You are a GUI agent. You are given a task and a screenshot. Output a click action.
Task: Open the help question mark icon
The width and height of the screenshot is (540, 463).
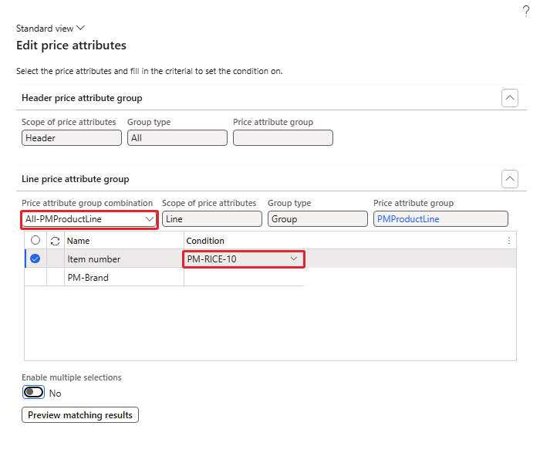pos(526,11)
